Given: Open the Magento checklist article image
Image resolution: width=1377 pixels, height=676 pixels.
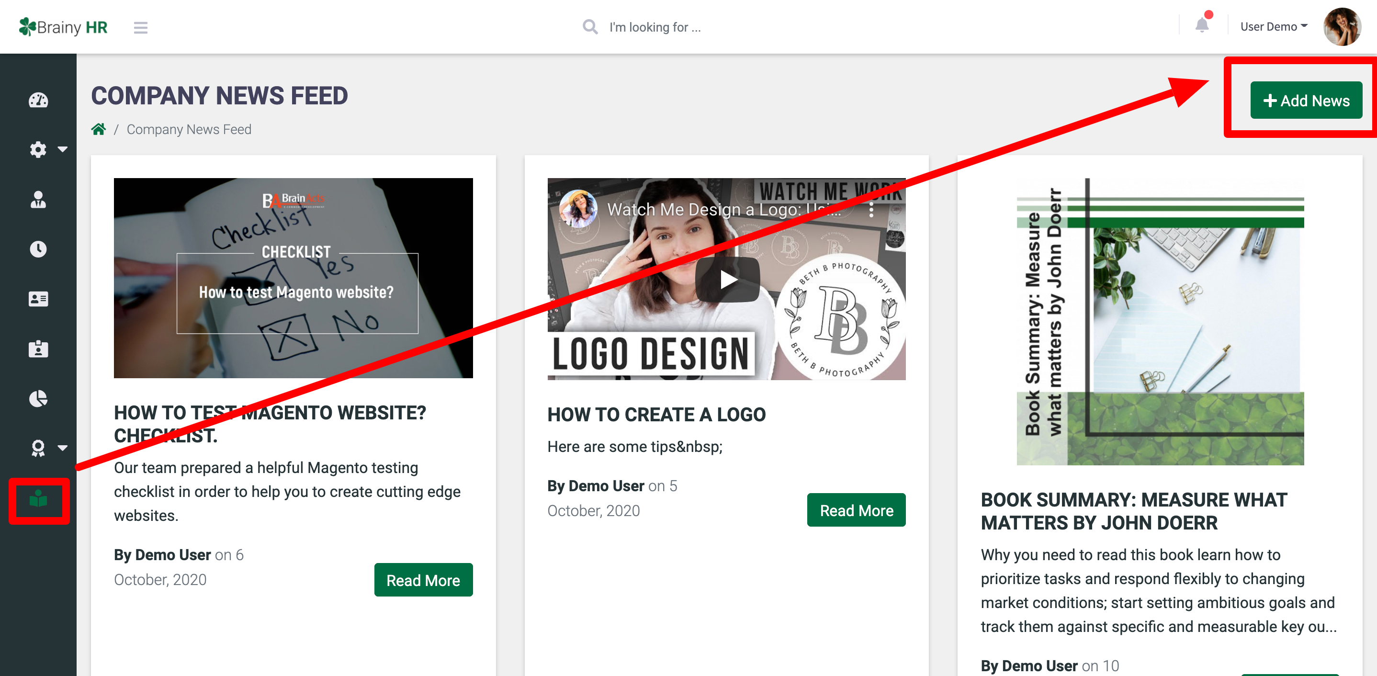Looking at the screenshot, I should (x=293, y=278).
